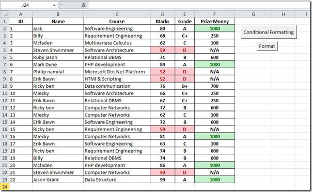Select the Prize Money header cell
The width and height of the screenshot is (312, 192).
(x=215, y=22)
